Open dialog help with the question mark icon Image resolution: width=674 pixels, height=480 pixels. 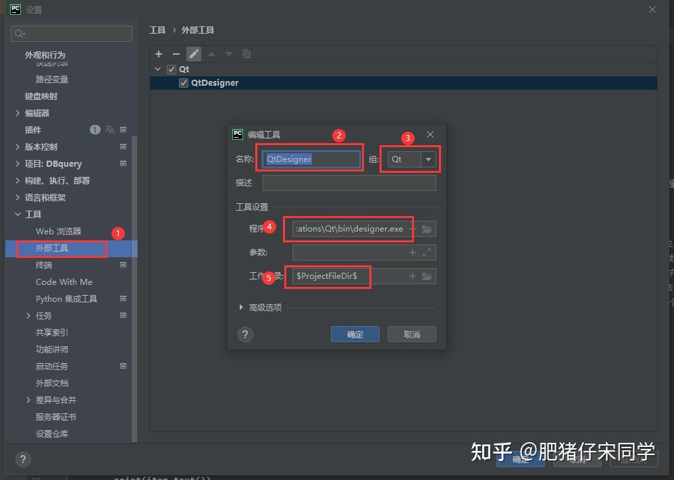[245, 334]
